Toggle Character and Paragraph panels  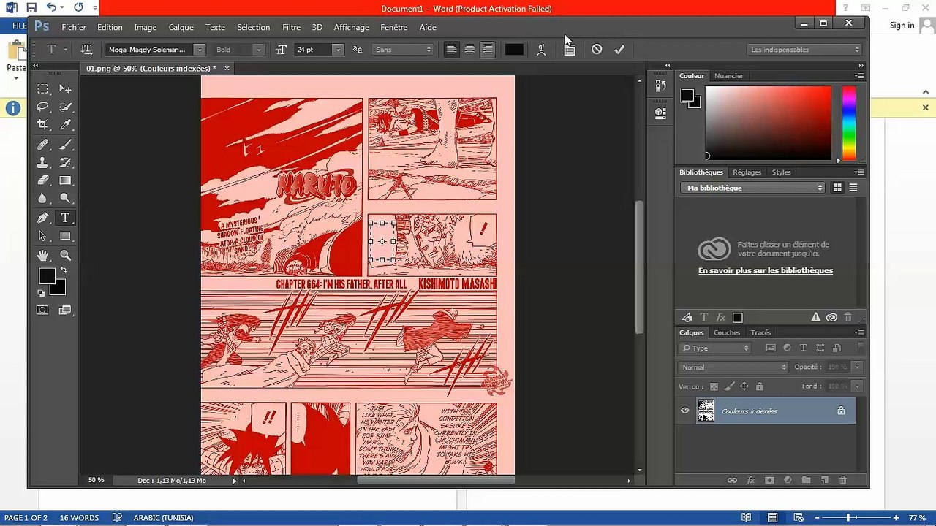tap(570, 50)
